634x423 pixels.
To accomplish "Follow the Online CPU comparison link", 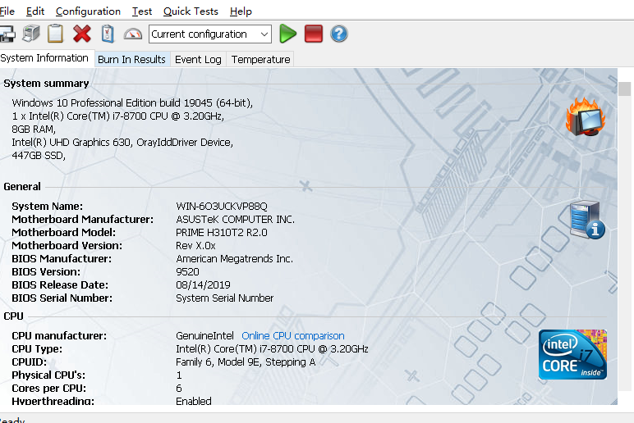I will click(293, 336).
